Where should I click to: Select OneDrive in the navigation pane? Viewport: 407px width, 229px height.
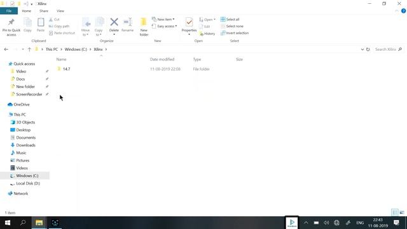(x=22, y=104)
